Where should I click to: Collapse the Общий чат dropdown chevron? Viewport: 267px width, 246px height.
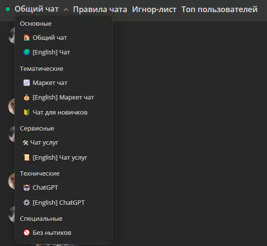(66, 10)
